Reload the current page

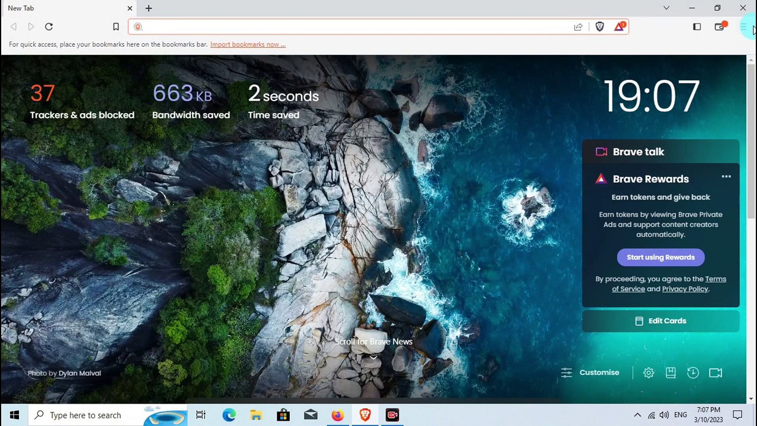point(49,27)
